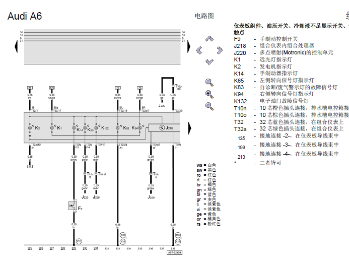Screen dimensions: 349x267
Task: Click color code 'rs = 粉红色'
Action: [x=208, y=224]
